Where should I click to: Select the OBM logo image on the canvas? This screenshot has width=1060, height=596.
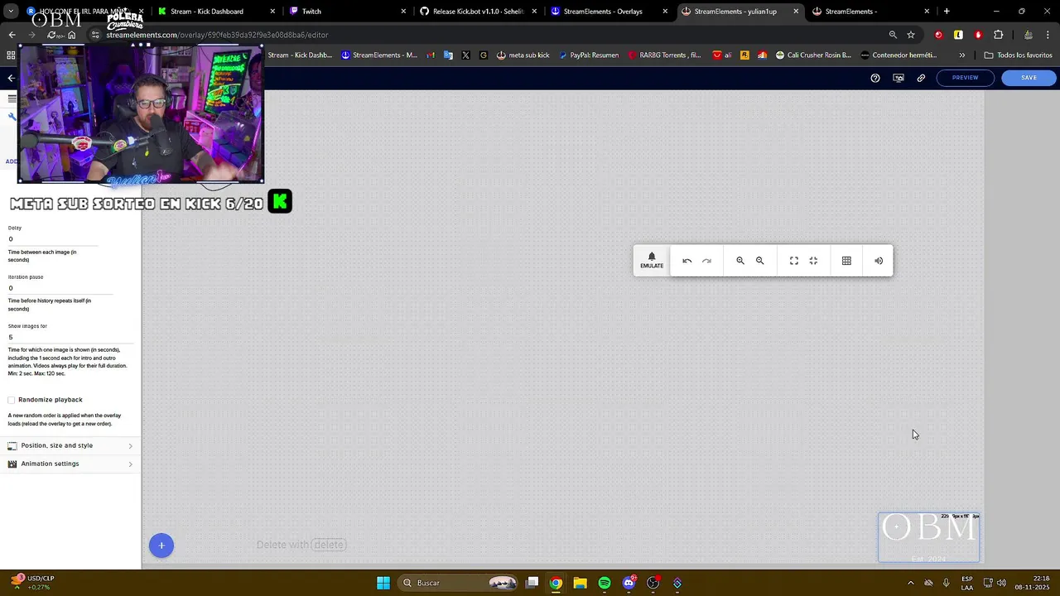point(929,537)
